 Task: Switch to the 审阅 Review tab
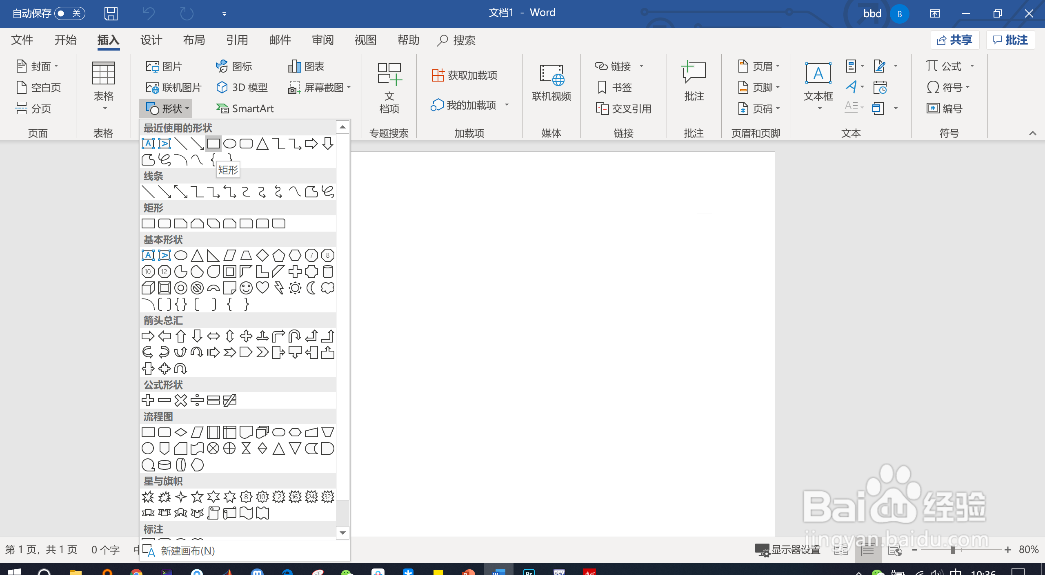[x=323, y=40]
